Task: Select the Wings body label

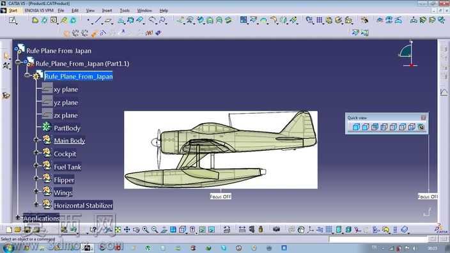Action: [x=63, y=193]
